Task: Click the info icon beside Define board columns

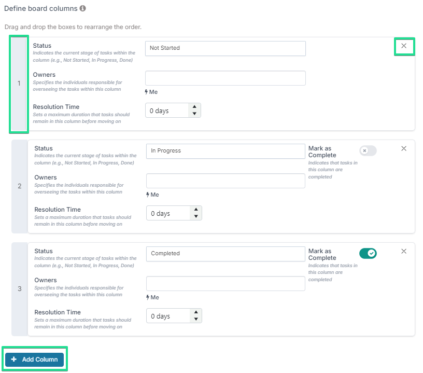Action: point(82,8)
